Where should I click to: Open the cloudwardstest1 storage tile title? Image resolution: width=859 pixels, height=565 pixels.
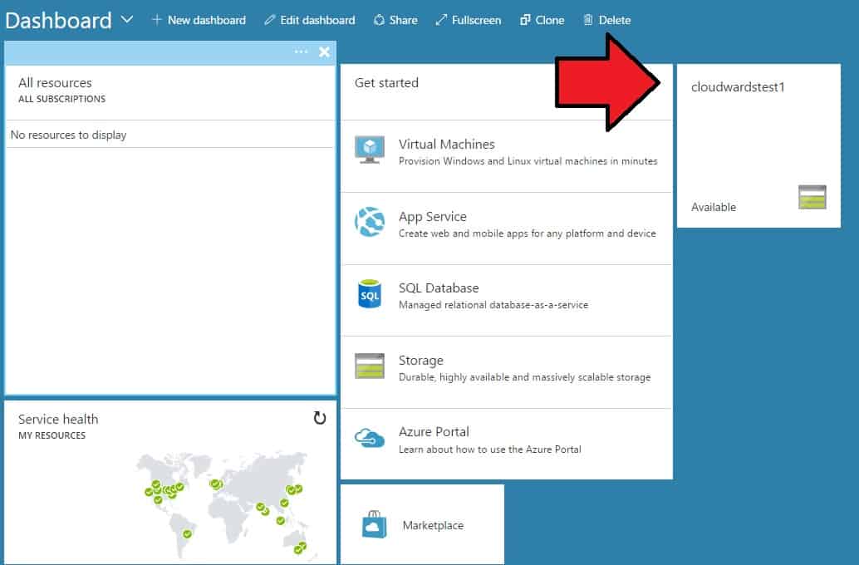[738, 87]
